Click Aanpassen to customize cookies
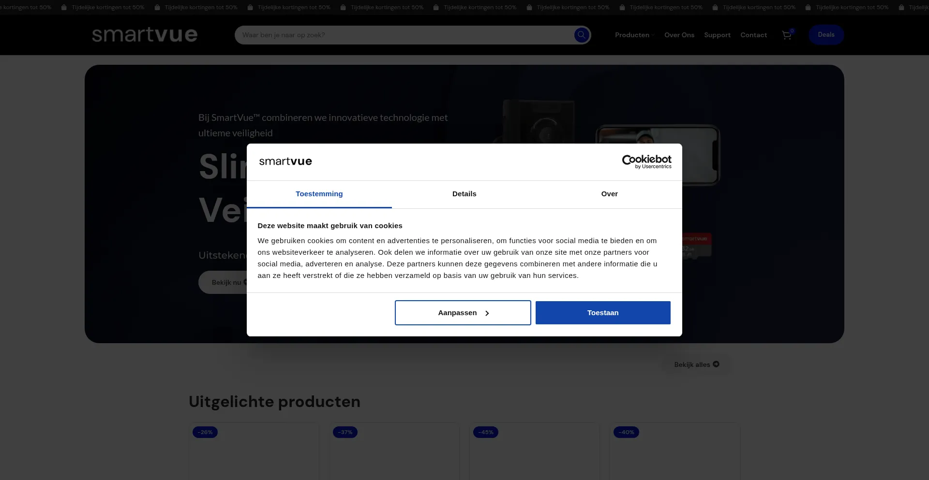929x480 pixels. click(463, 313)
